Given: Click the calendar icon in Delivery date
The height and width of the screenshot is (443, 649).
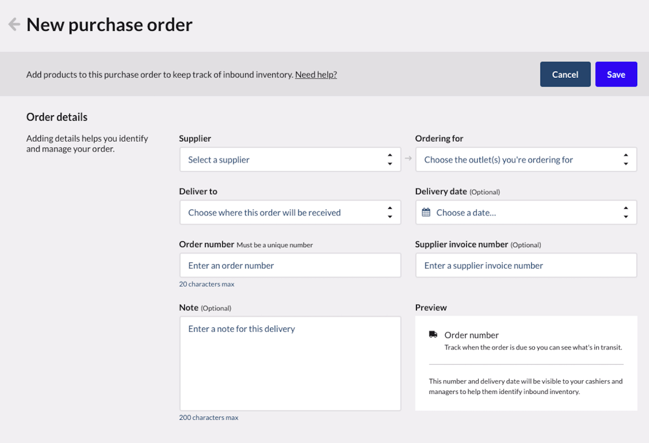Looking at the screenshot, I should click(x=426, y=213).
